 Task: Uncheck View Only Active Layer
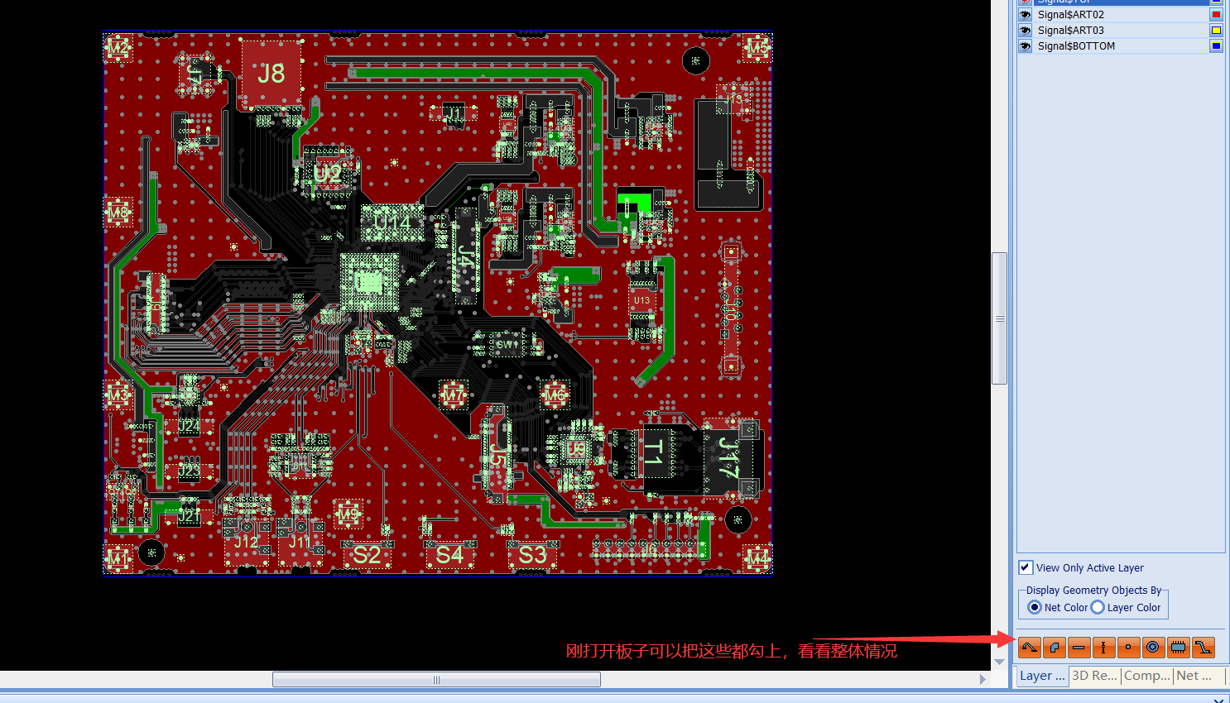coord(1026,567)
